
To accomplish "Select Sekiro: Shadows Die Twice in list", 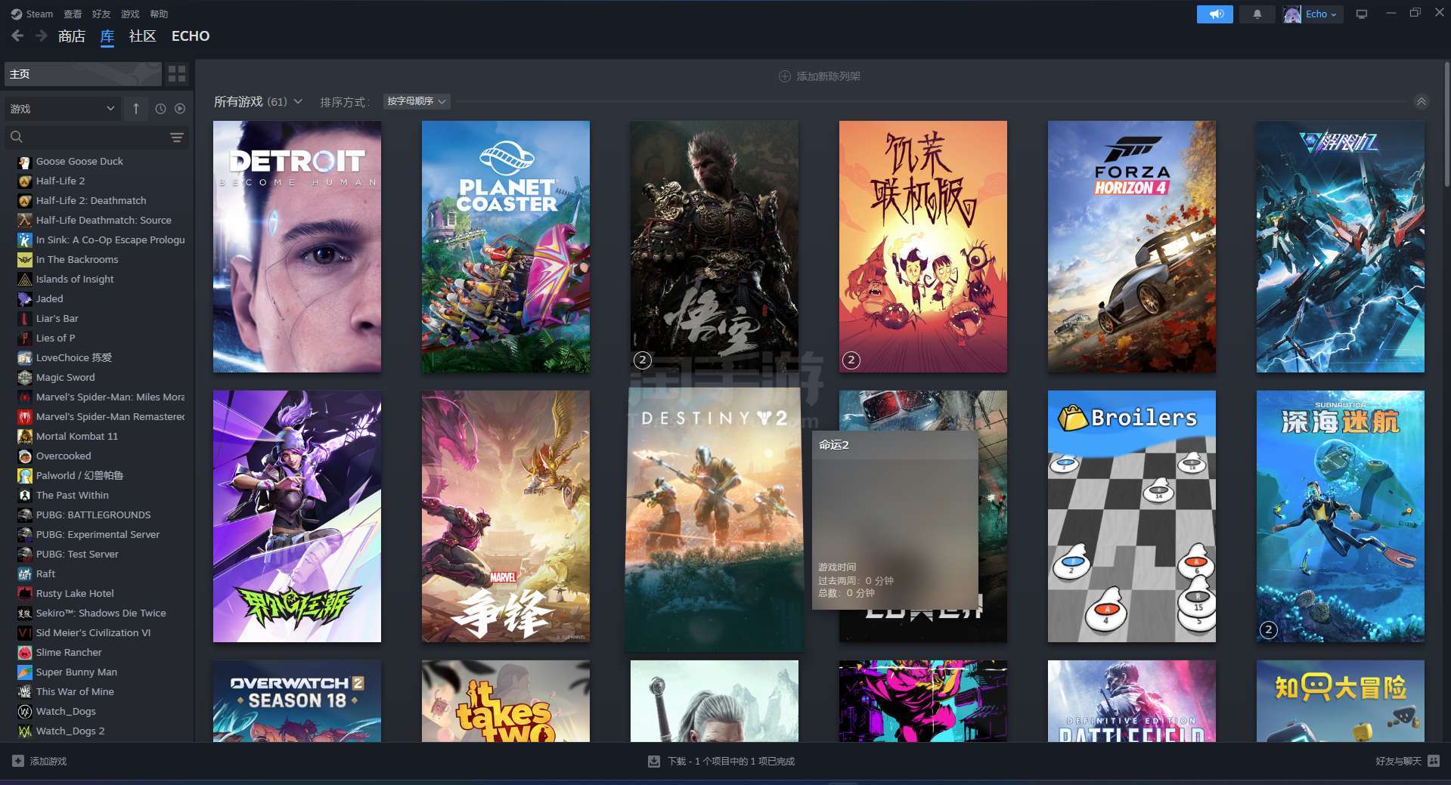I will [100, 613].
